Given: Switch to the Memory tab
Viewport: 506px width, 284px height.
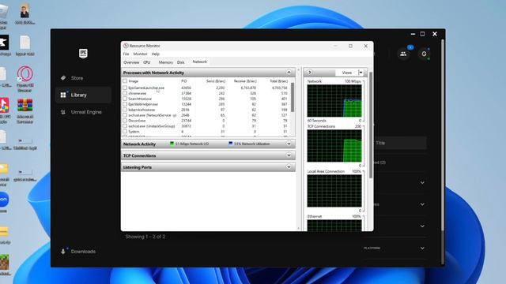Looking at the screenshot, I should click(x=166, y=62).
